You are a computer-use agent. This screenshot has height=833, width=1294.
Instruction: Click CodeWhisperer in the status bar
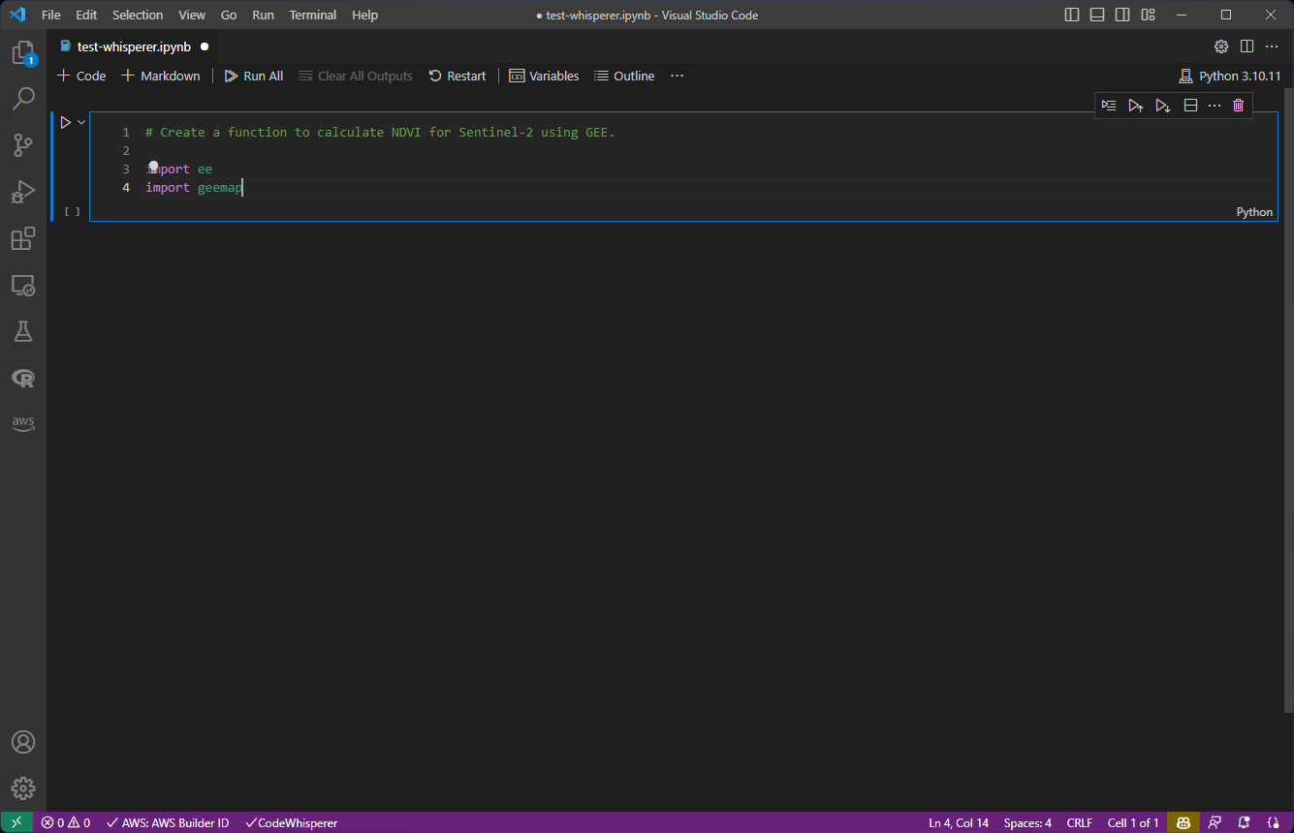(291, 822)
